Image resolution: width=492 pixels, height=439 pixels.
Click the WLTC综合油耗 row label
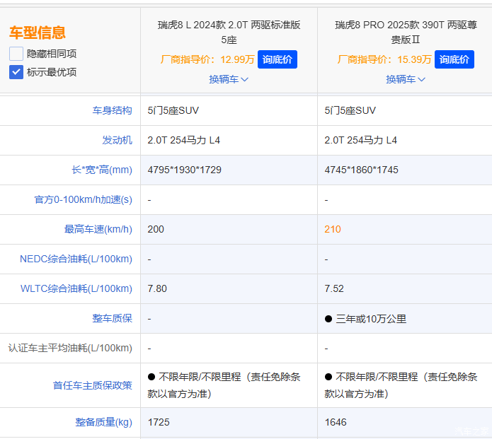[76, 288]
